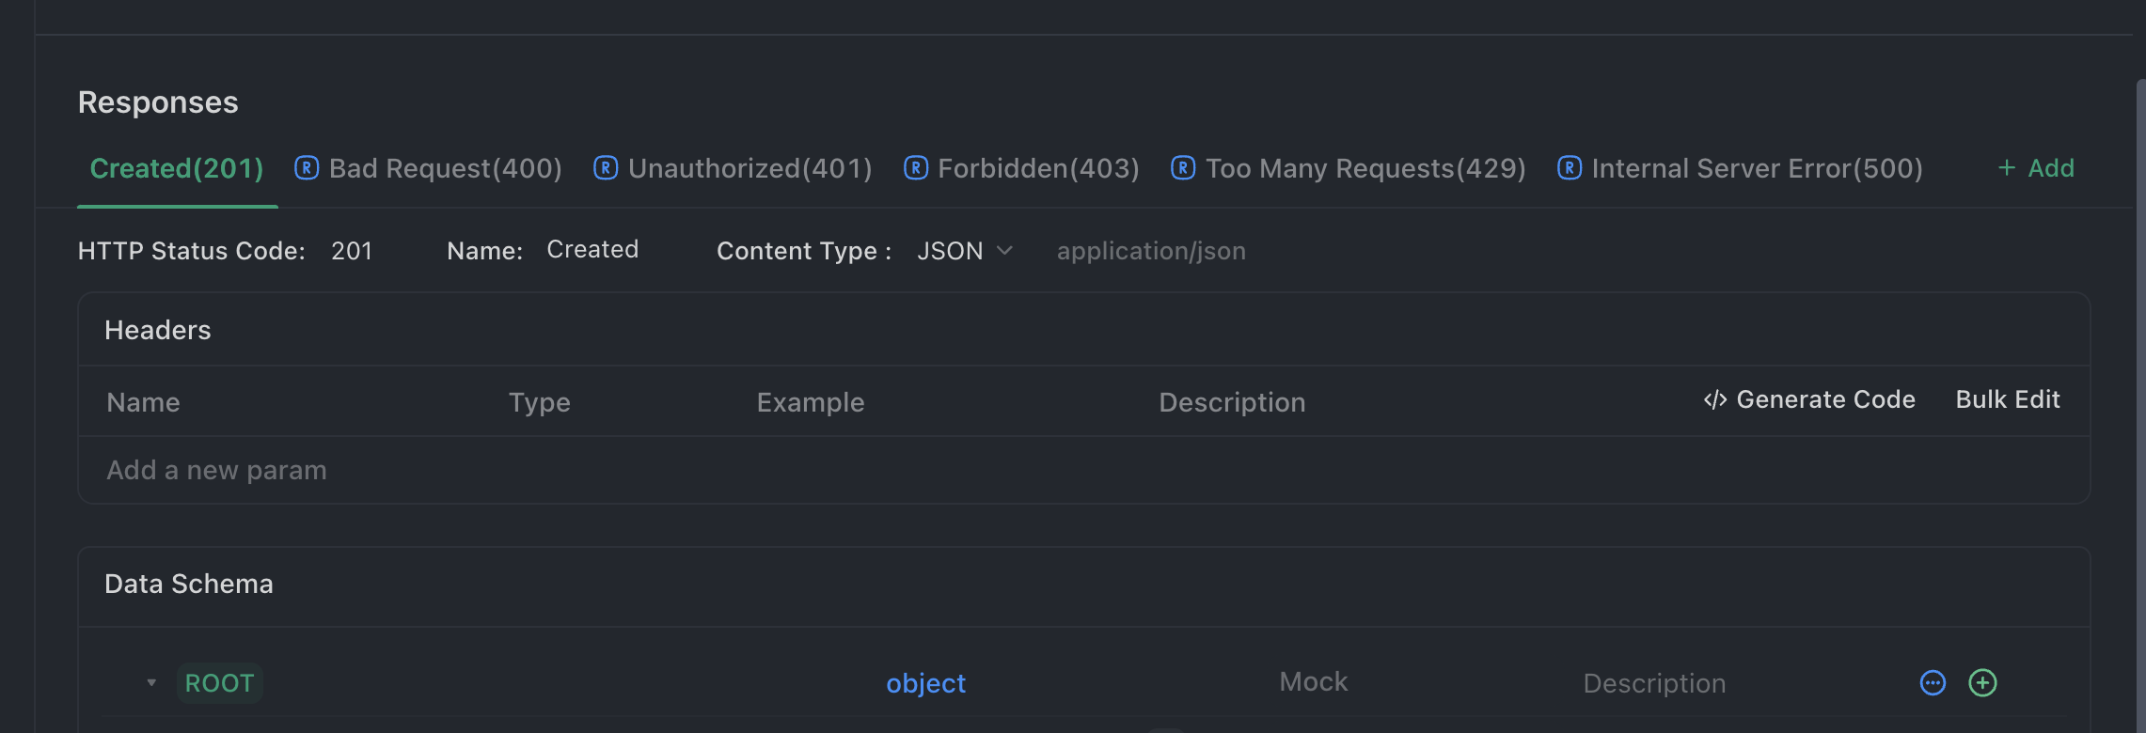Viewport: 2146px width, 733px height.
Task: Select the Too Many Requests(429) tab
Action: [x=1365, y=168]
